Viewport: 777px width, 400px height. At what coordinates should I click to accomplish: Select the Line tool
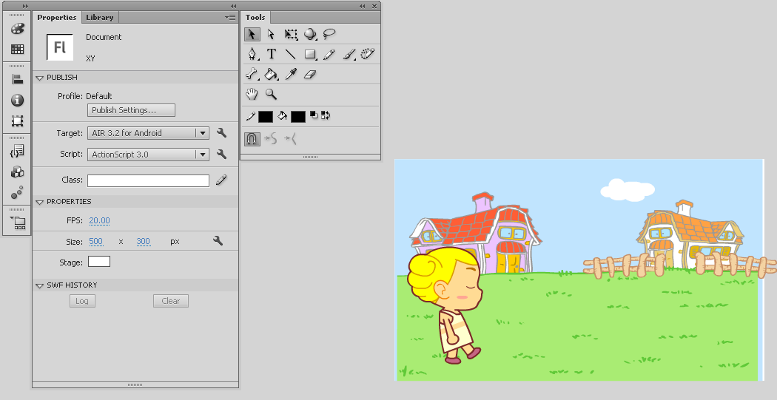click(x=290, y=54)
